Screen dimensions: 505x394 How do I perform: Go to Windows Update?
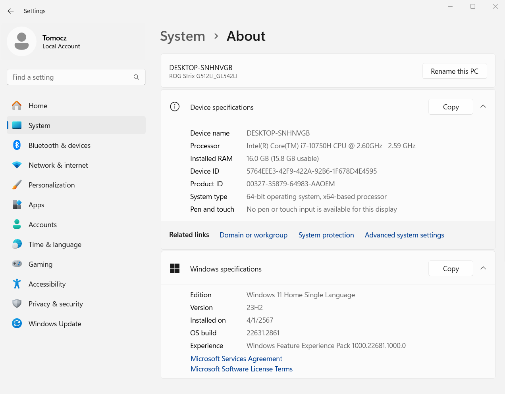coord(76,324)
